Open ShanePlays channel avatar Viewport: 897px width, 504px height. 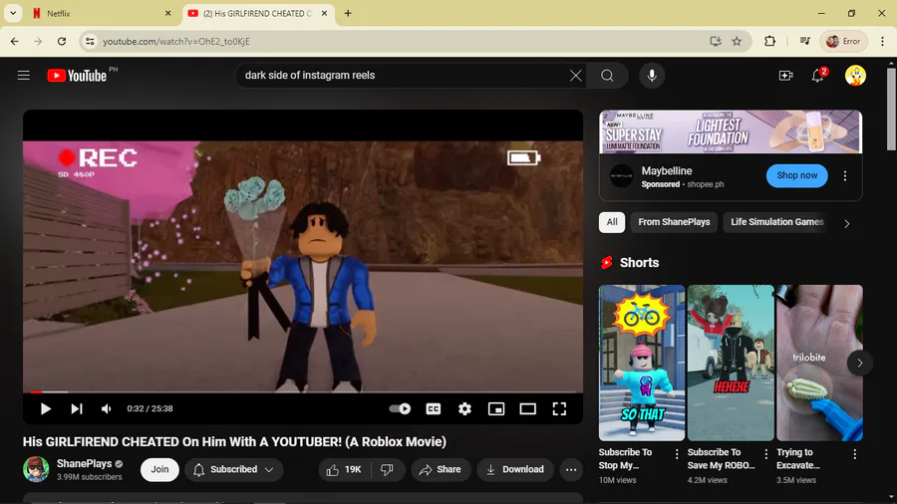pos(36,469)
